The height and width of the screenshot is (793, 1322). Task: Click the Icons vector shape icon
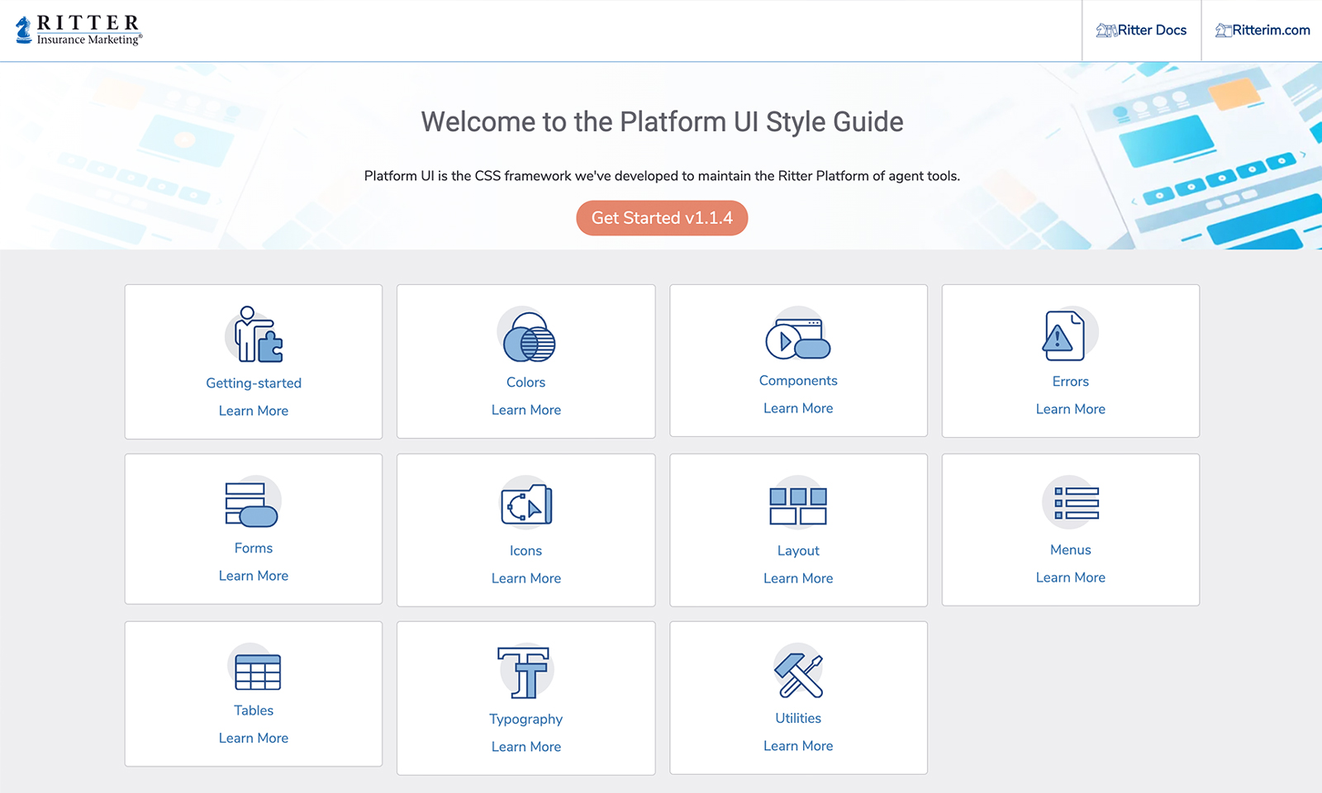[x=526, y=503]
